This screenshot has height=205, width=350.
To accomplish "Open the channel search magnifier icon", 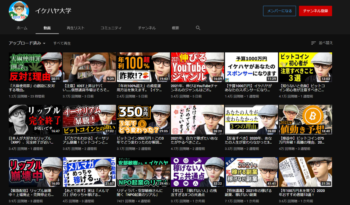I will coord(198,28).
